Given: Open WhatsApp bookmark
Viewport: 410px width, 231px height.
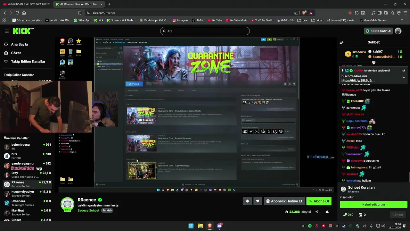Looking at the screenshot, I should pos(82,20).
